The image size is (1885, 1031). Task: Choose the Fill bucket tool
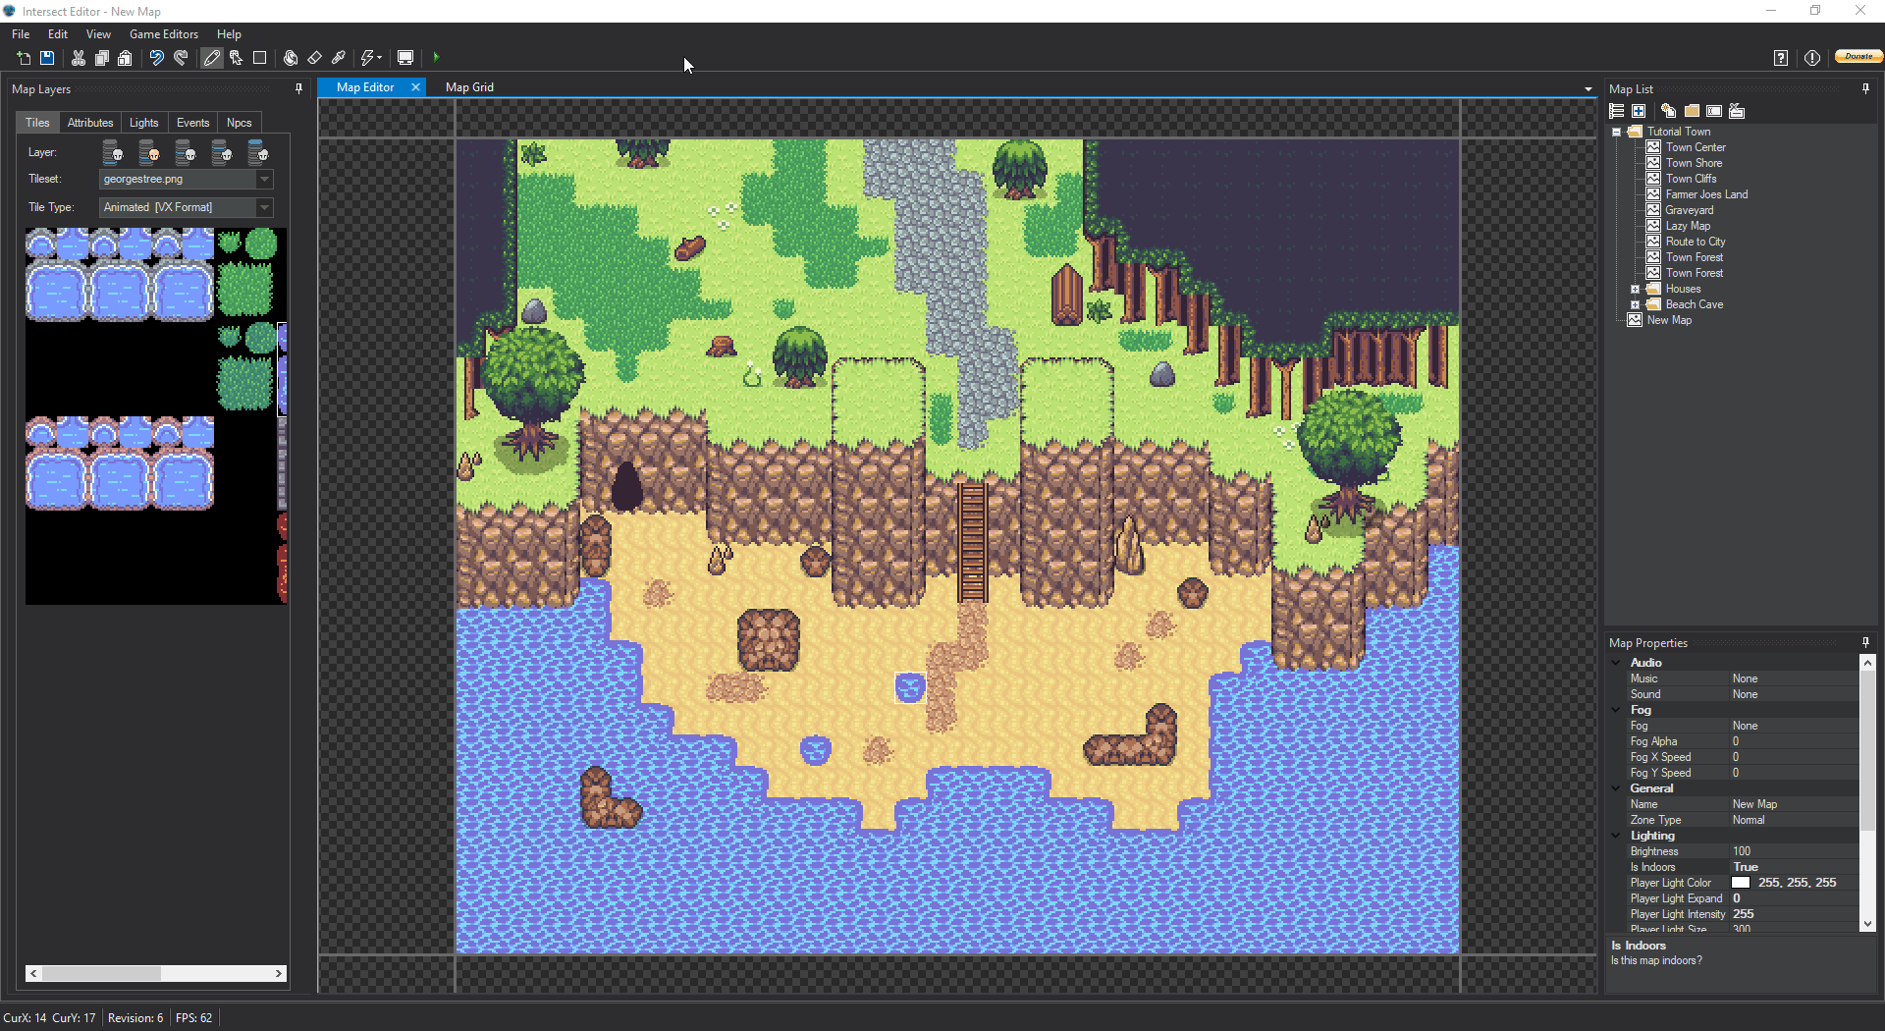click(291, 58)
